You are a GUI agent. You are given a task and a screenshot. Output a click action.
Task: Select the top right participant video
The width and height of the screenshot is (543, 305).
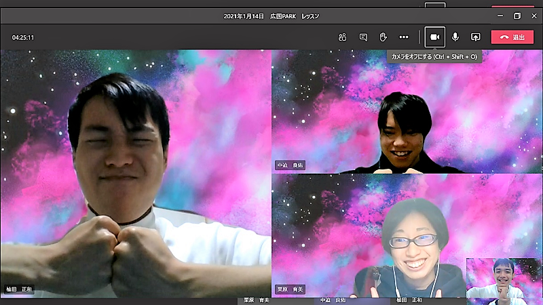pyautogui.click(x=407, y=111)
